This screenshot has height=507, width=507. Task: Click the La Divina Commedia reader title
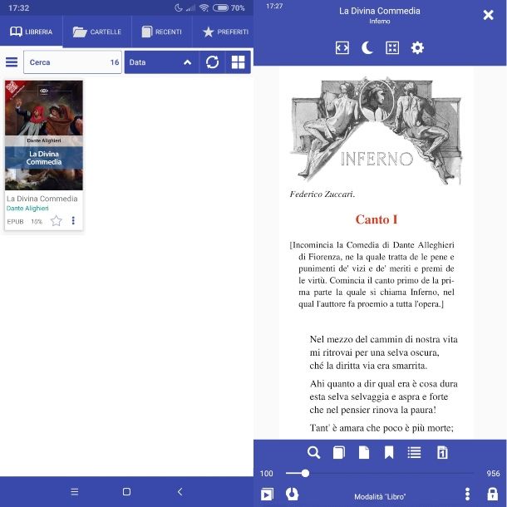tap(380, 11)
